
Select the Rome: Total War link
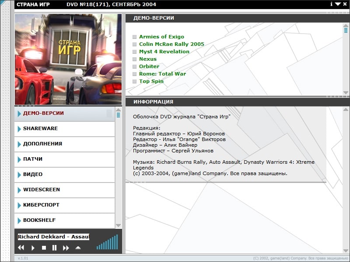click(x=162, y=74)
